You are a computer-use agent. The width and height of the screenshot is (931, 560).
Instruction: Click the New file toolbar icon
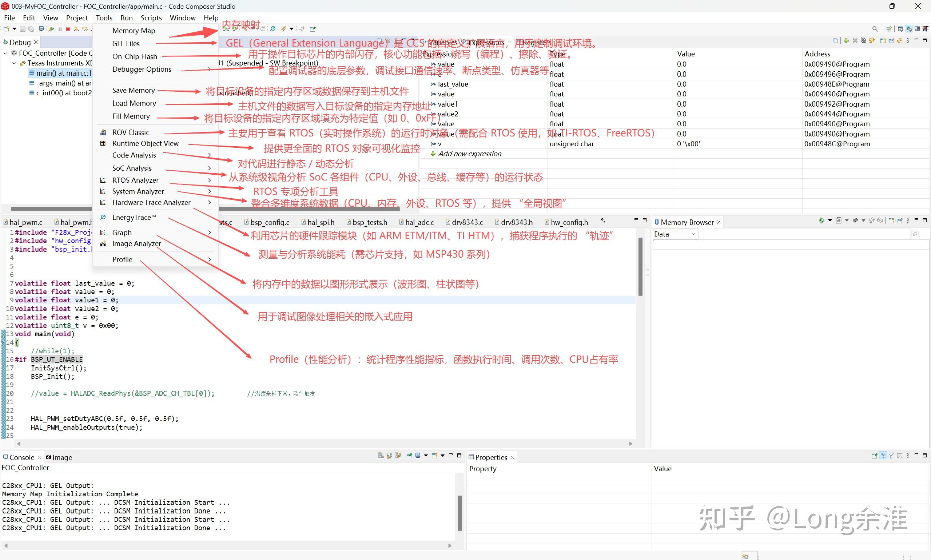(6, 29)
